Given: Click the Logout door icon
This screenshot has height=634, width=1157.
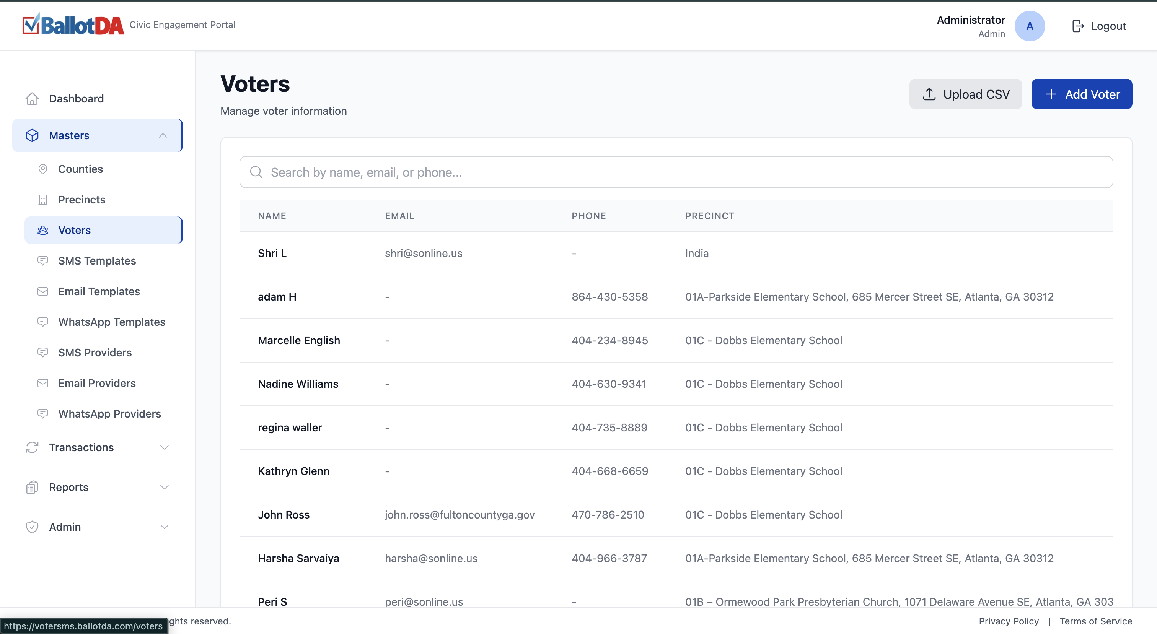Looking at the screenshot, I should point(1077,26).
